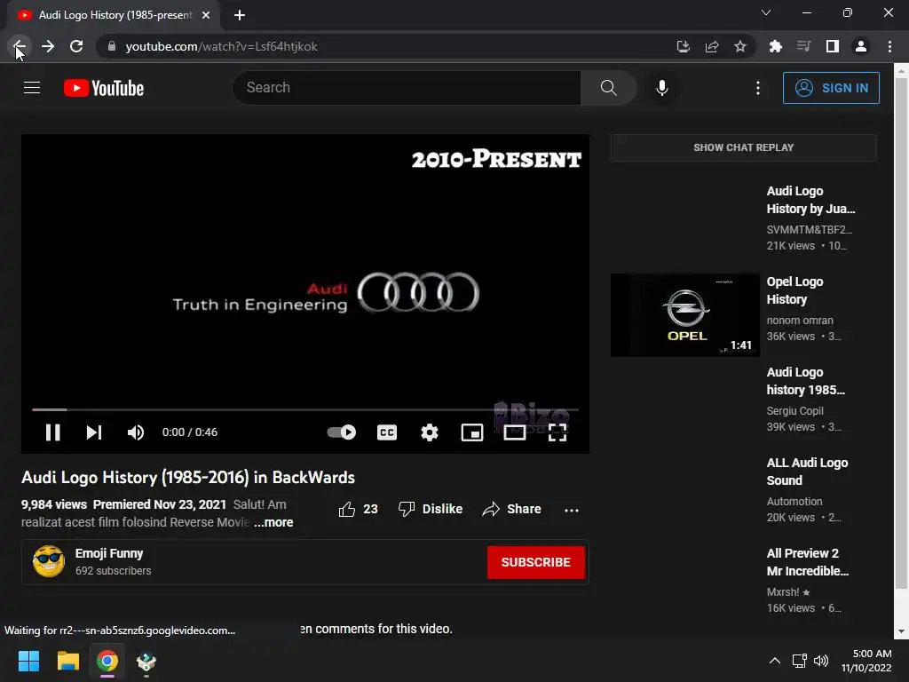Open Chrome three-dot menu
This screenshot has height=682, width=909.
[889, 46]
